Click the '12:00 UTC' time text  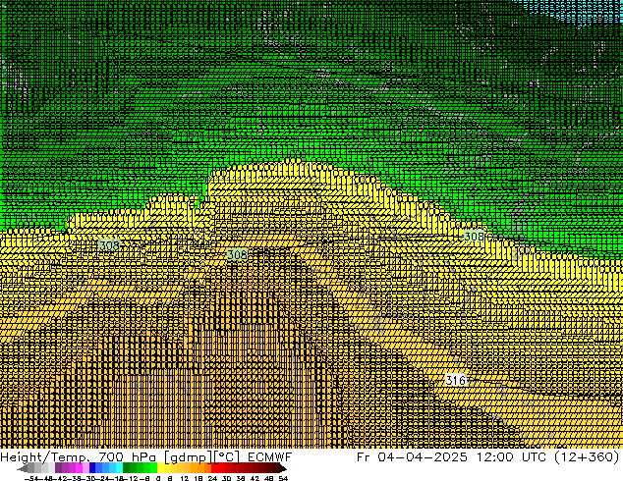(x=513, y=456)
